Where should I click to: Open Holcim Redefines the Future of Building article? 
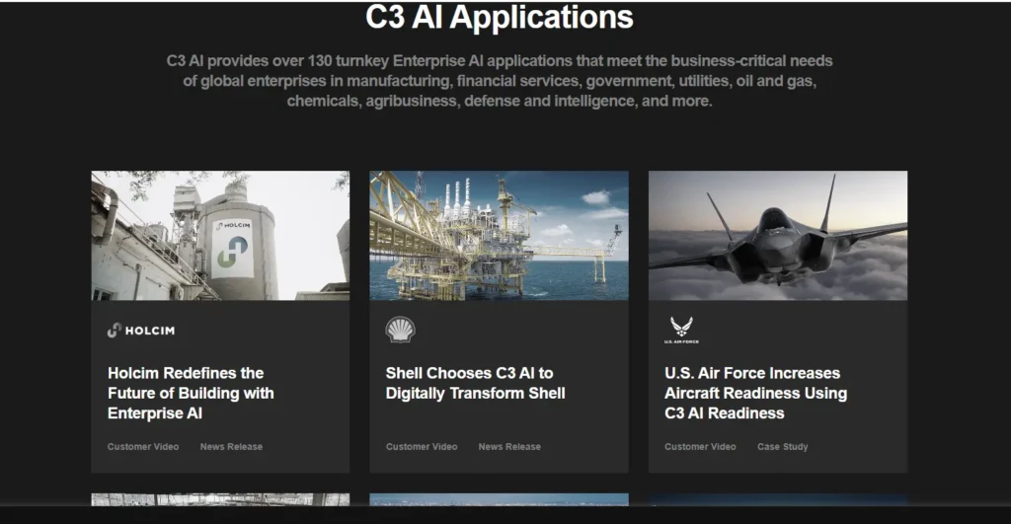[x=191, y=393]
